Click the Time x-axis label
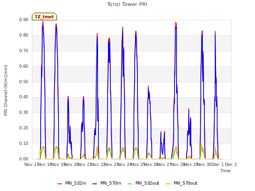This screenshot has height=191, width=255. (226, 171)
